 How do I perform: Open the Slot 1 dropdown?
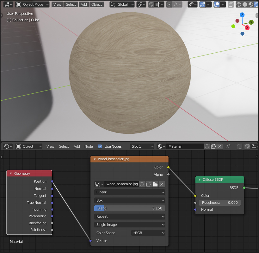click(x=142, y=146)
